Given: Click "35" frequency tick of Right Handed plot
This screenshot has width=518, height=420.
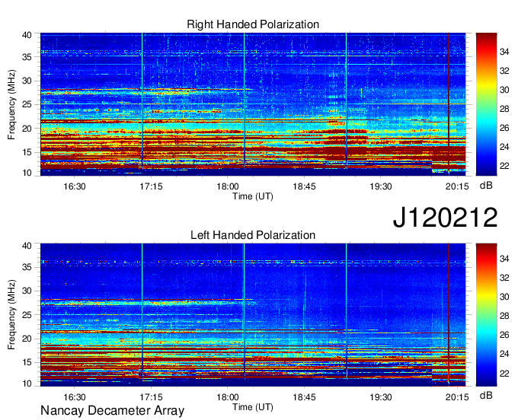Looking at the screenshot, I should pos(27,57).
